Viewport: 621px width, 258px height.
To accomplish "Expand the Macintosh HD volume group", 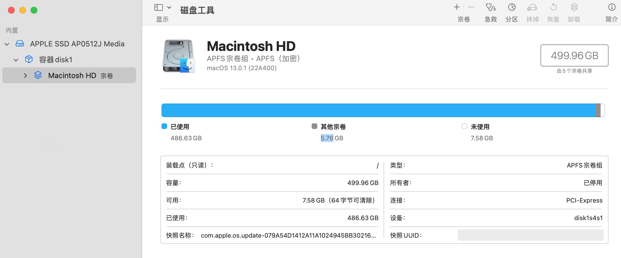I will 25,76.
